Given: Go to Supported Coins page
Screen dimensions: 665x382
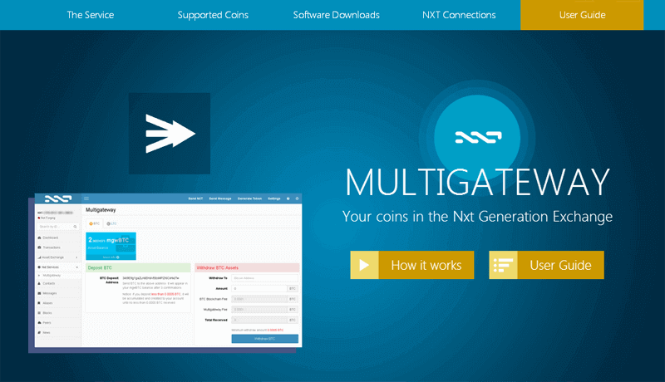Looking at the screenshot, I should tap(213, 15).
